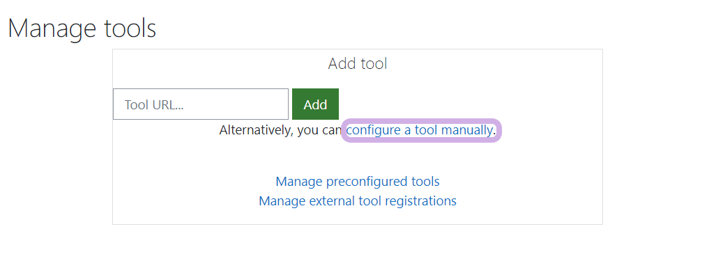Image resolution: width=716 pixels, height=268 pixels.
Task: Go to external tool registrations management
Action: (x=358, y=200)
